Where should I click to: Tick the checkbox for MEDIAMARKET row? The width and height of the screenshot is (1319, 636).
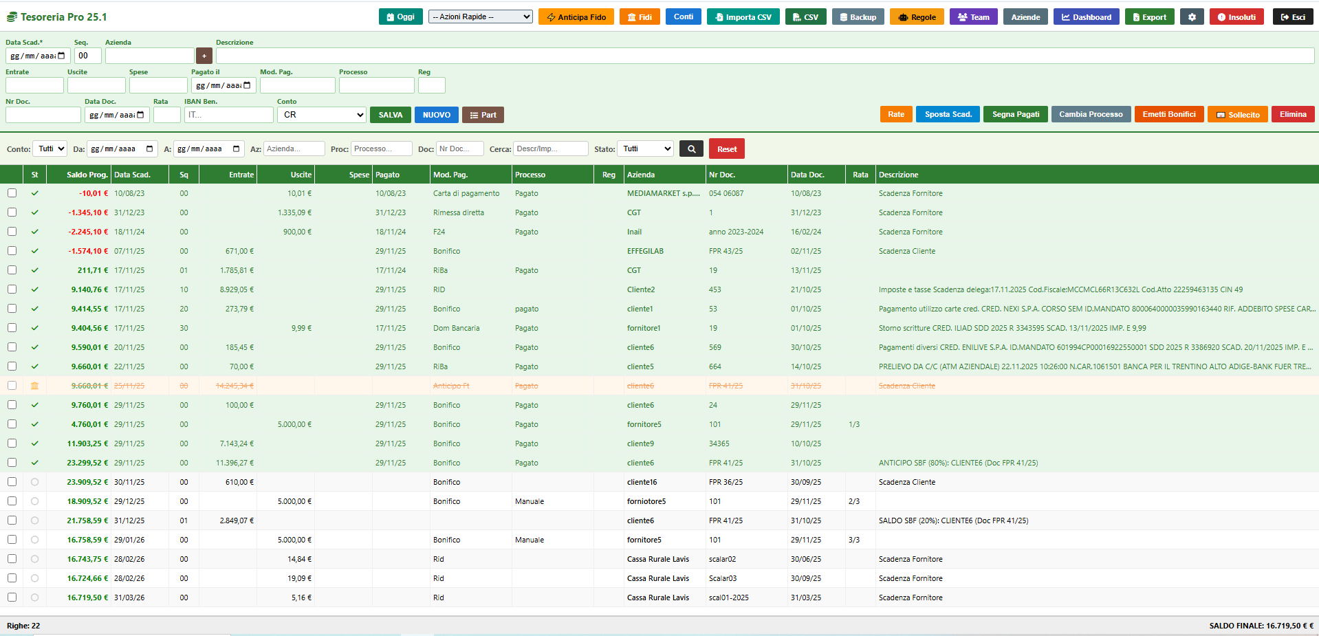point(12,193)
